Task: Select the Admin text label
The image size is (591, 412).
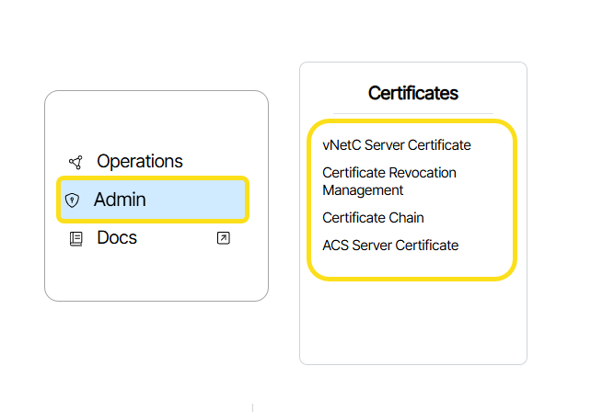Action: click(120, 200)
